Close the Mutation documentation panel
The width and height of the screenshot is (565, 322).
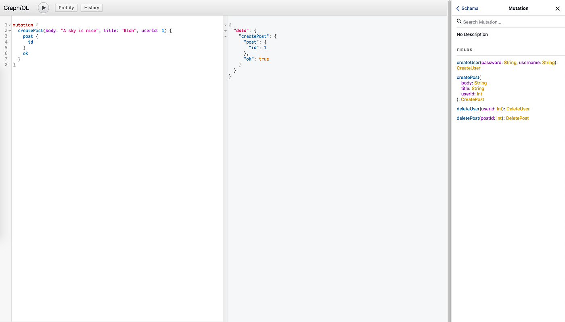pos(557,8)
